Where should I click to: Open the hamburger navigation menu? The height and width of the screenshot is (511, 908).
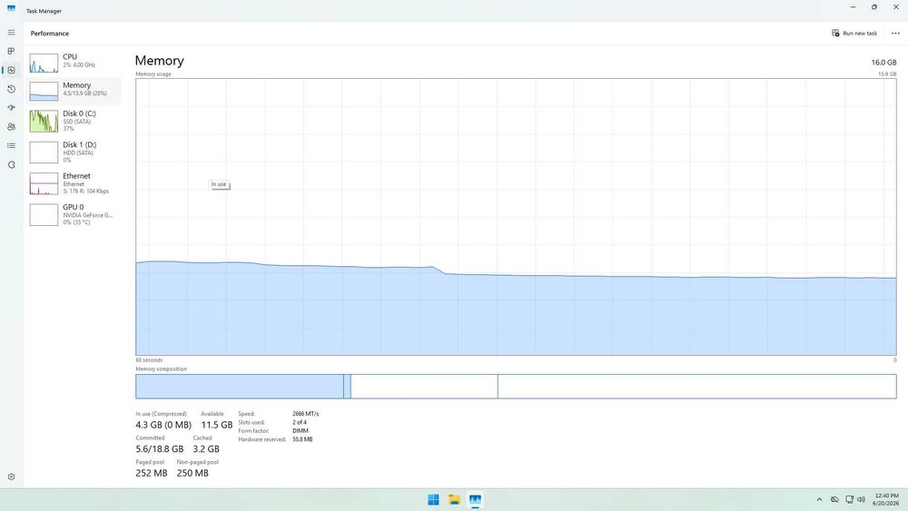click(11, 33)
